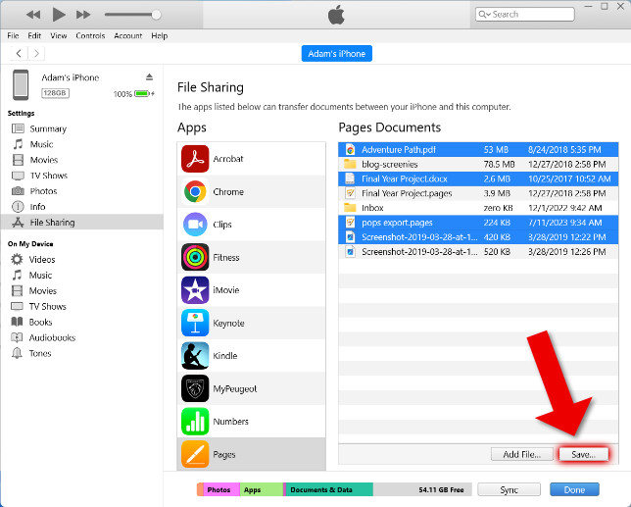This screenshot has width=631, height=507.
Task: Click the Play button
Action: coord(59,15)
